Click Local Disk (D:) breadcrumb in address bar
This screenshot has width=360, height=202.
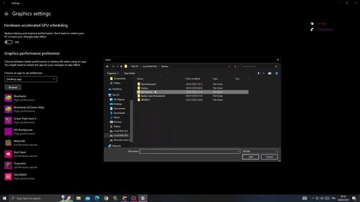[x=150, y=66]
